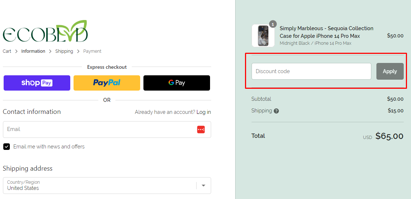This screenshot has width=411, height=199.
Task: Click the Midnight Black variant text
Action: (x=316, y=43)
